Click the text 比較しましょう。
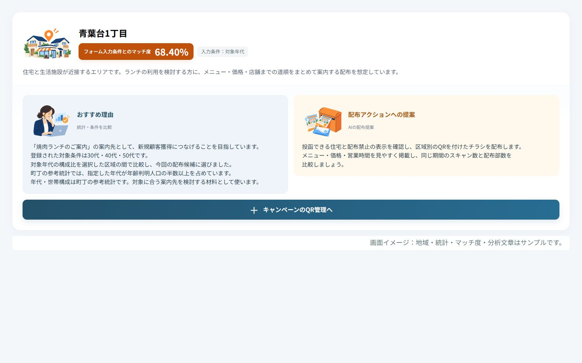This screenshot has width=582, height=363. 323,164
